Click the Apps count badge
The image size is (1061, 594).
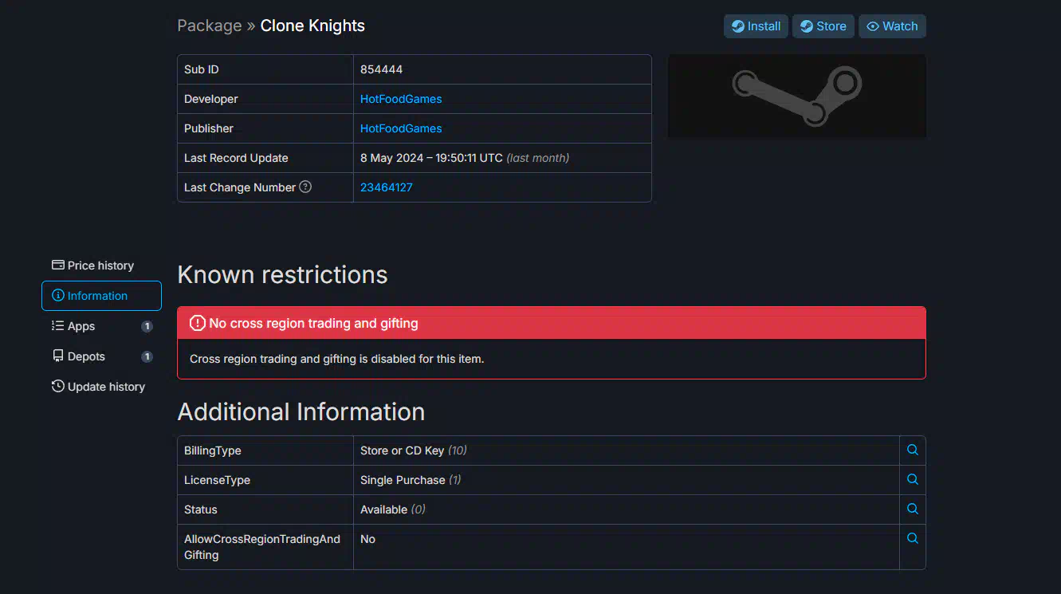(147, 326)
